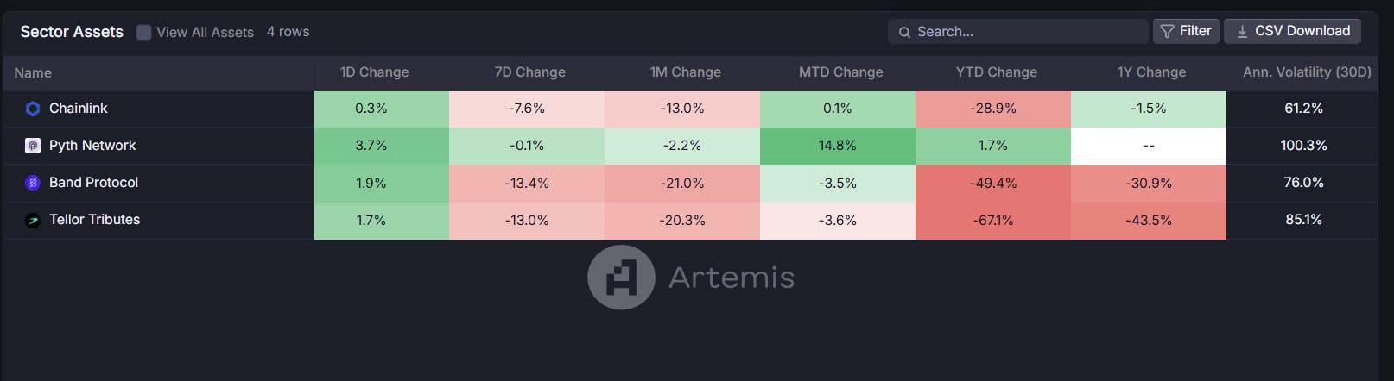The height and width of the screenshot is (381, 1394).
Task: Open the Tellor Tributes asset link
Action: tap(94, 220)
